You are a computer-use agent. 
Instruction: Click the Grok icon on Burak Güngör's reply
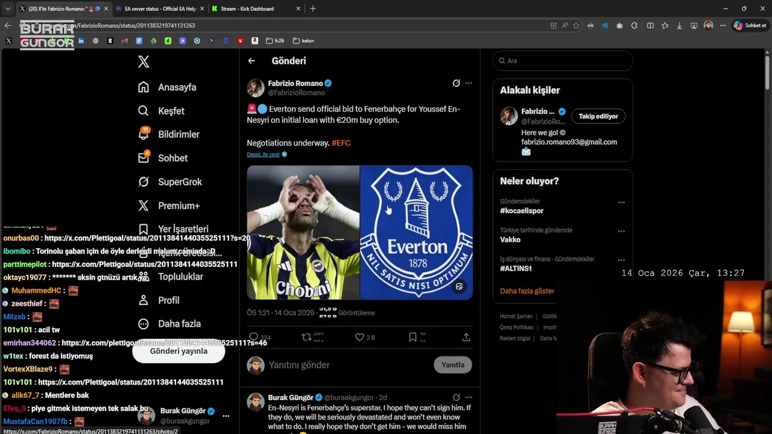[x=457, y=398]
